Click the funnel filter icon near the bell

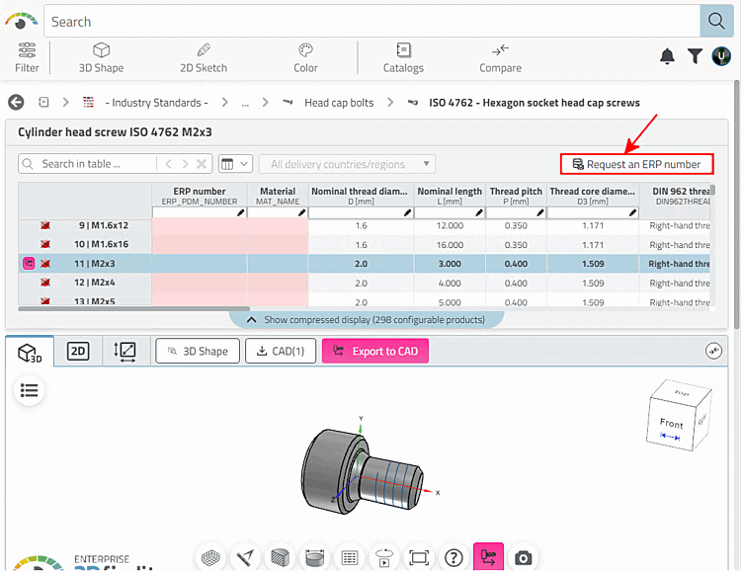pos(695,56)
